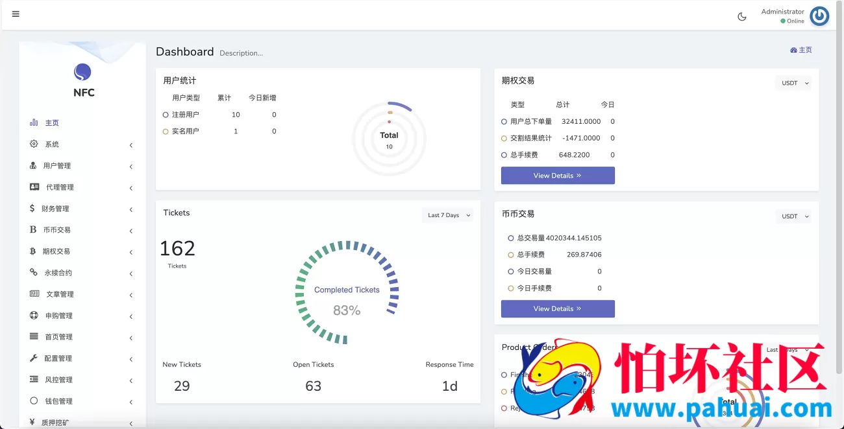Click the 代理管理 ID card icon
Viewport: 844px width, 429px height.
tap(34, 187)
